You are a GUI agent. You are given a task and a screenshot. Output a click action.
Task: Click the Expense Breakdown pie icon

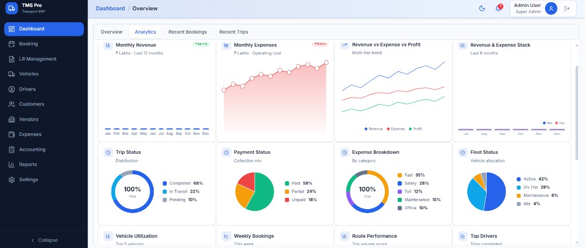pyautogui.click(x=344, y=153)
